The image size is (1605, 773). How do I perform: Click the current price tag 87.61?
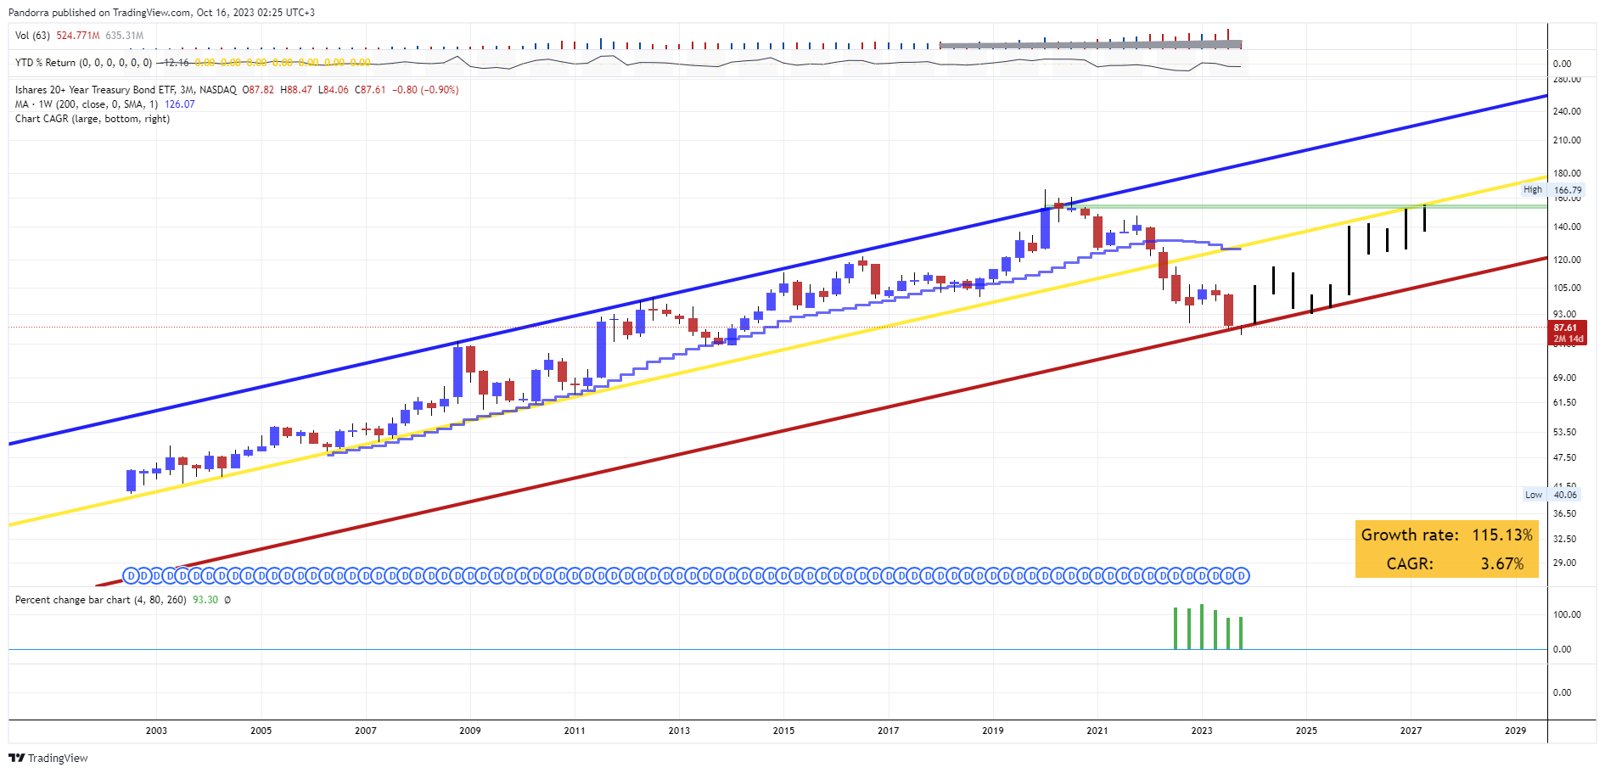point(1569,328)
